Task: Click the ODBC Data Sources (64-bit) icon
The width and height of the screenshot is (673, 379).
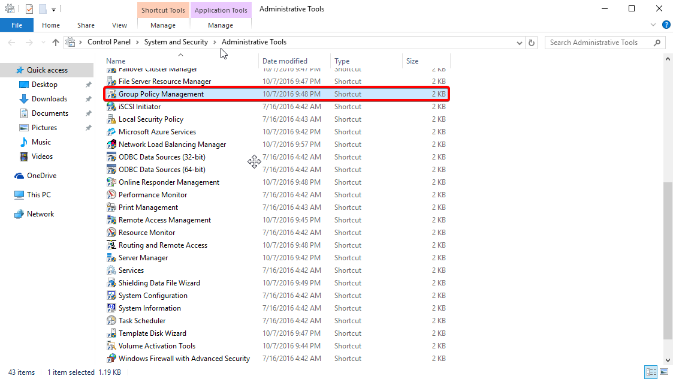Action: (111, 169)
